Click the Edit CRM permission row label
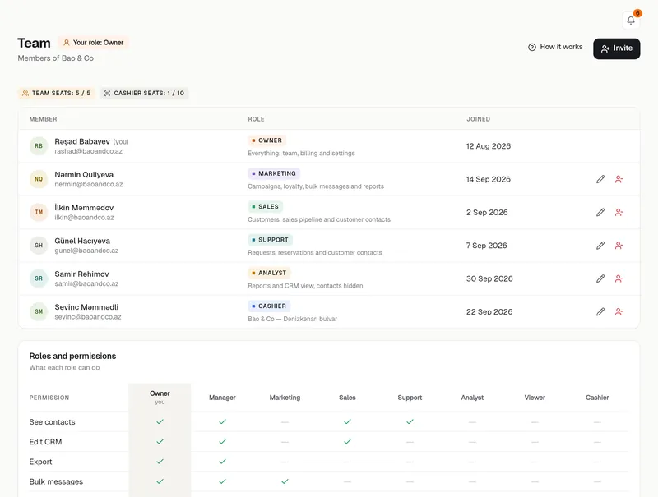Viewport: 658px width, 497px height. click(45, 442)
